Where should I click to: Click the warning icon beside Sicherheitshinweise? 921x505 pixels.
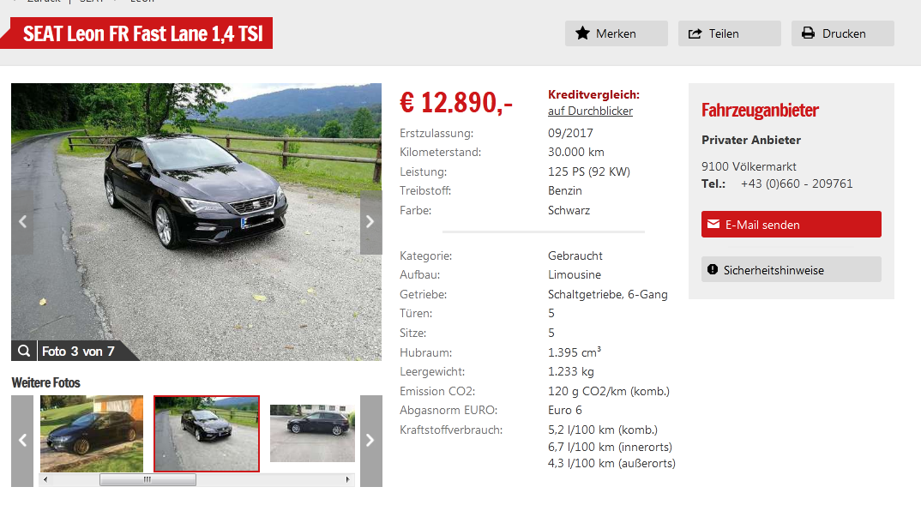point(713,269)
